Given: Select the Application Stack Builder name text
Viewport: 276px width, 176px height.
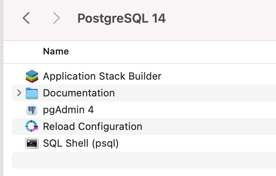Looking at the screenshot, I should pyautogui.click(x=102, y=76).
